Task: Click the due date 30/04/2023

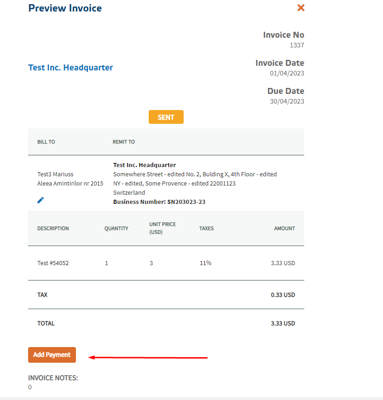Action: pos(287,101)
